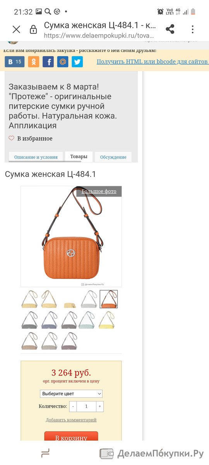Decrease quantity with minus button
The width and height of the screenshot is (209, 465).
coord(73,406)
